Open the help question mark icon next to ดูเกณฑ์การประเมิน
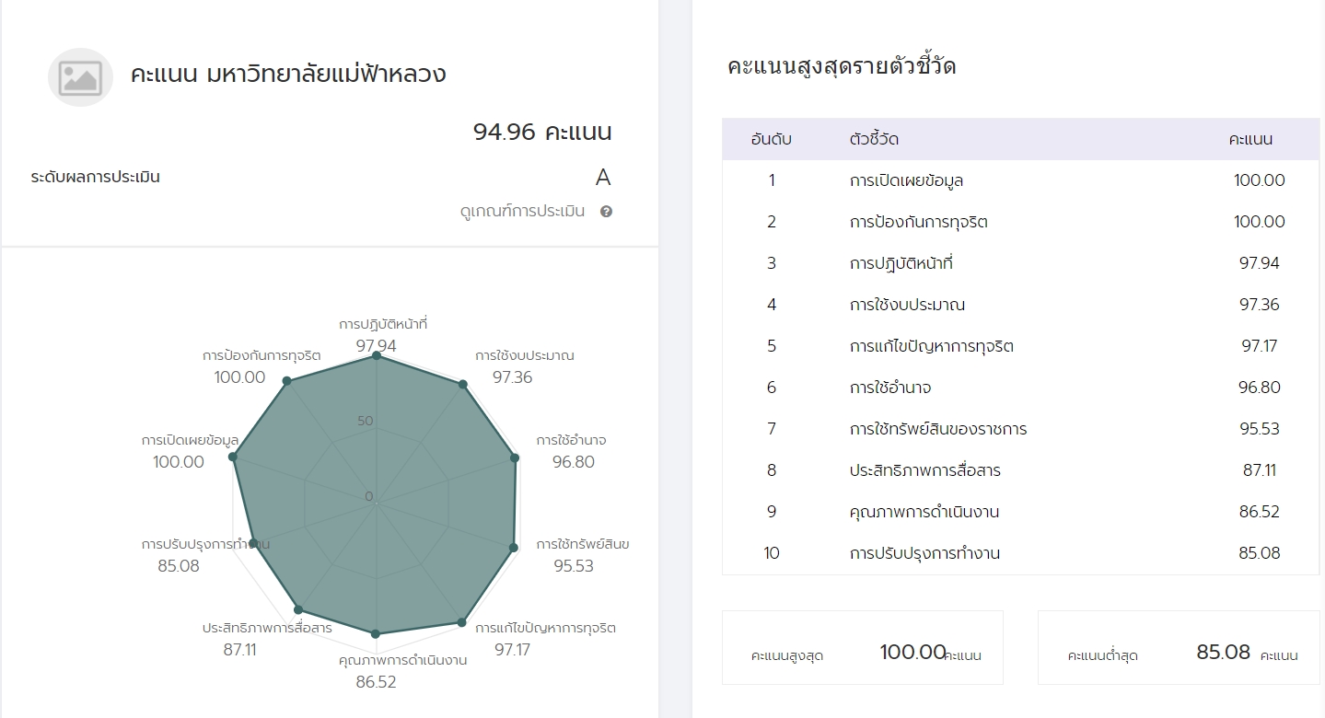 (606, 211)
